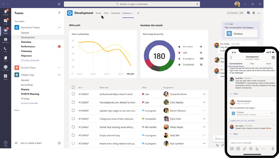Select phone Conversations tab

236,64
